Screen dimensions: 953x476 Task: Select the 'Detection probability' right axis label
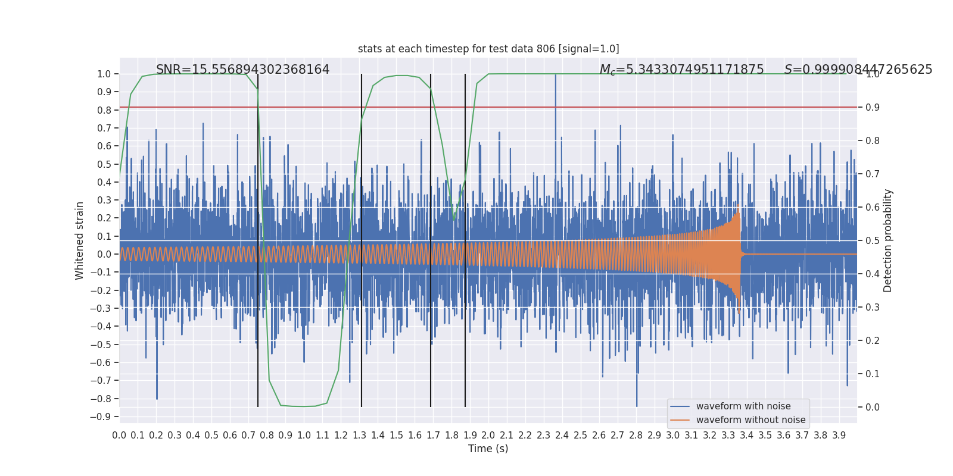(x=887, y=240)
